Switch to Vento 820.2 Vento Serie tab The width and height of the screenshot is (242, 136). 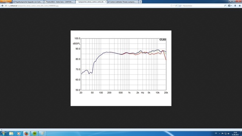point(60,2)
